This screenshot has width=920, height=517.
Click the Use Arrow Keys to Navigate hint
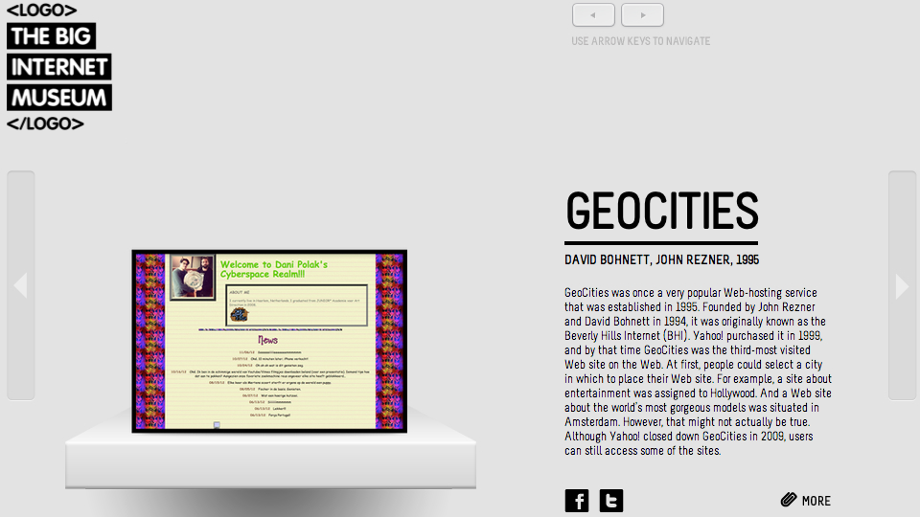640,41
